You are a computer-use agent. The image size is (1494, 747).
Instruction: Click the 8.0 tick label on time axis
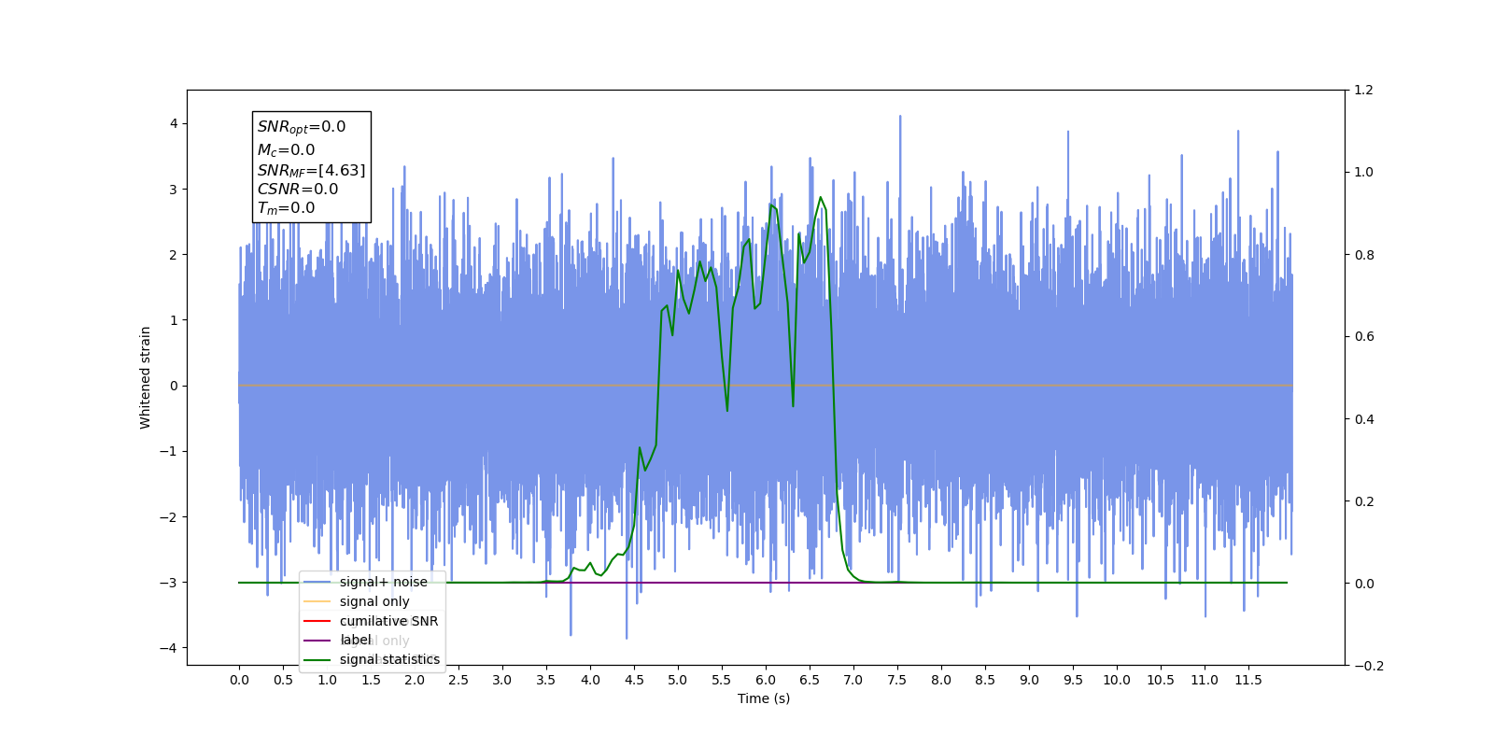[x=941, y=680]
